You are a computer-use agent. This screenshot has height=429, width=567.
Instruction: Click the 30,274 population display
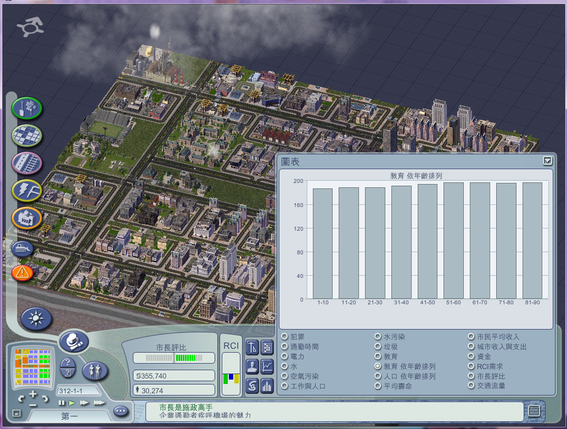pyautogui.click(x=174, y=390)
